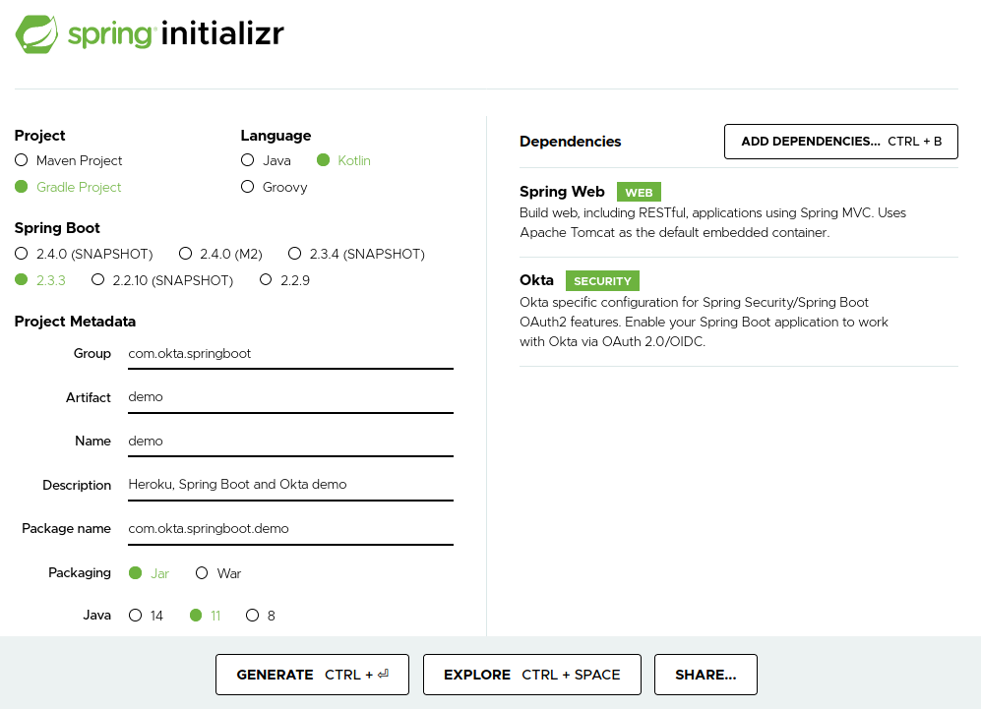
Task: Click the Group input field
Action: [x=290, y=353]
